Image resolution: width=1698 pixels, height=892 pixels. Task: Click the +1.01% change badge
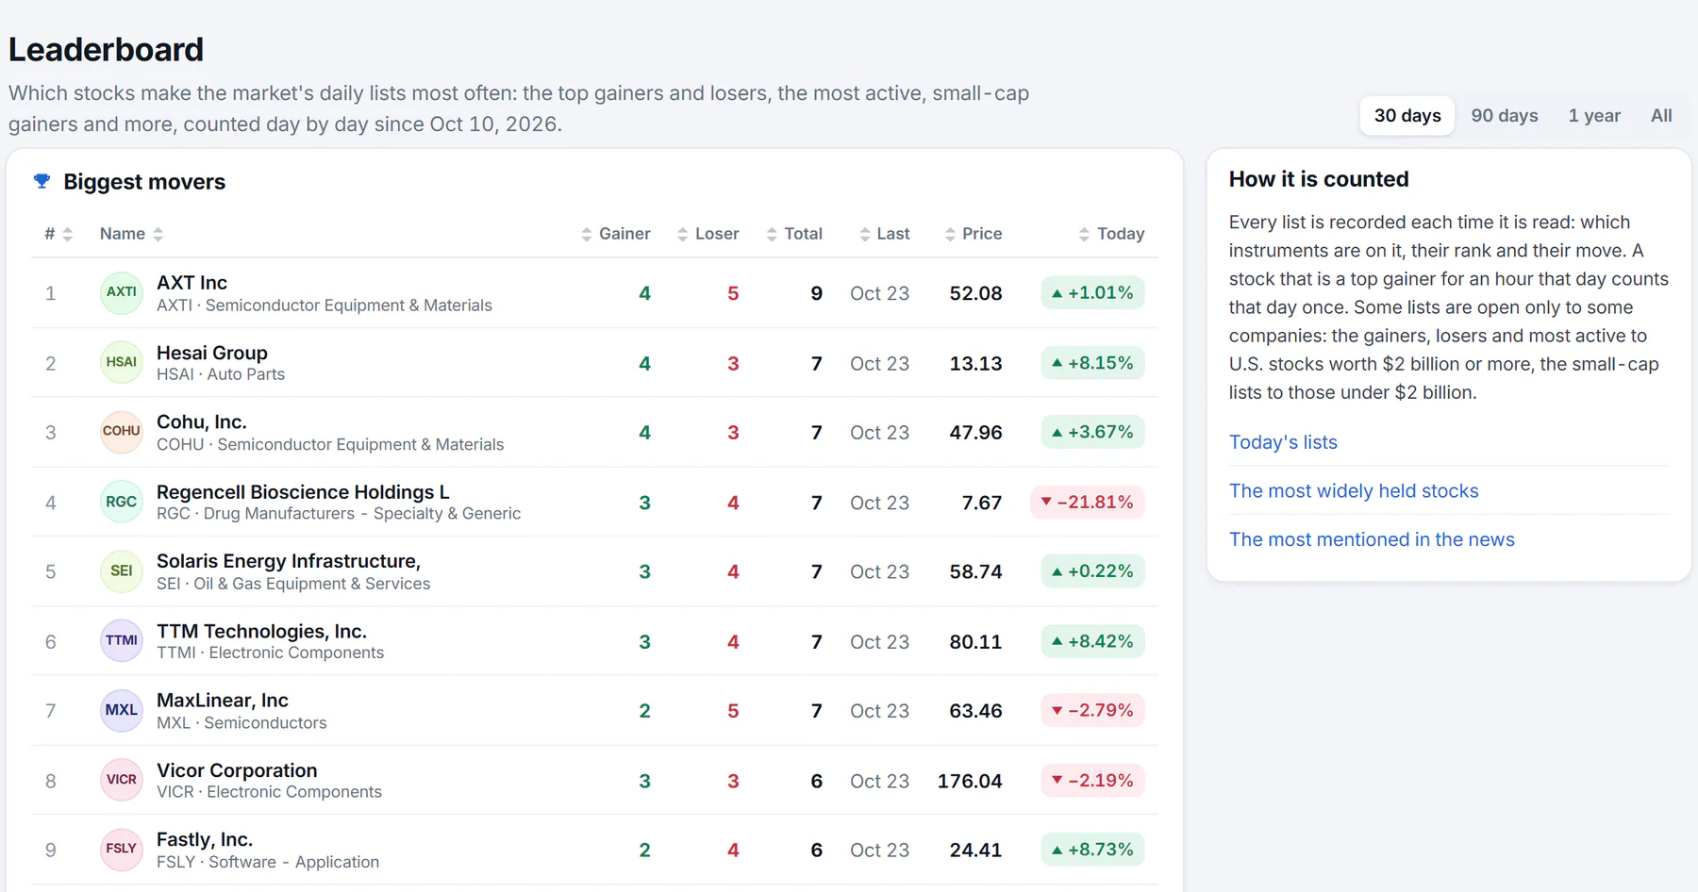click(1092, 292)
